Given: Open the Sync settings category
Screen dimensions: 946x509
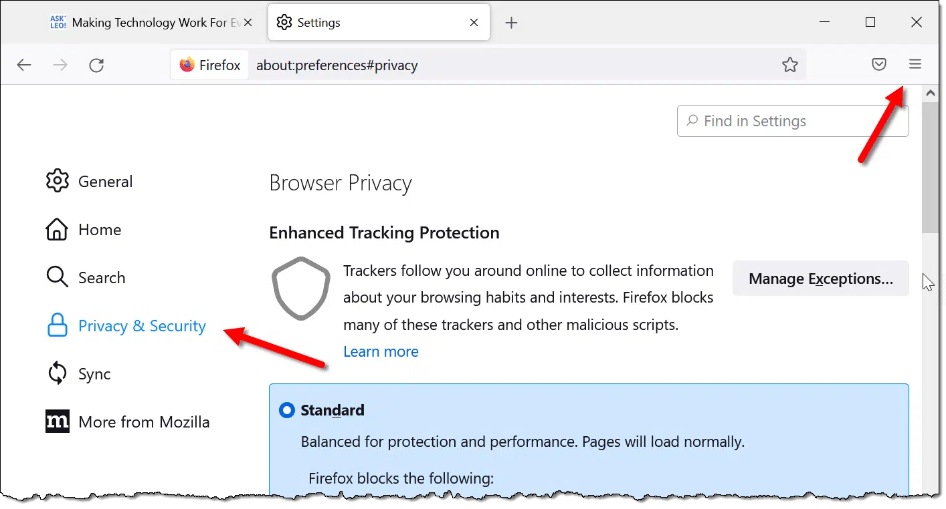Looking at the screenshot, I should (x=78, y=373).
